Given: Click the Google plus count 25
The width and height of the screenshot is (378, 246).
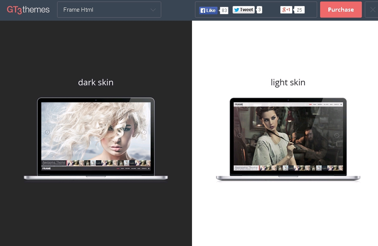Looking at the screenshot, I should pos(299,10).
